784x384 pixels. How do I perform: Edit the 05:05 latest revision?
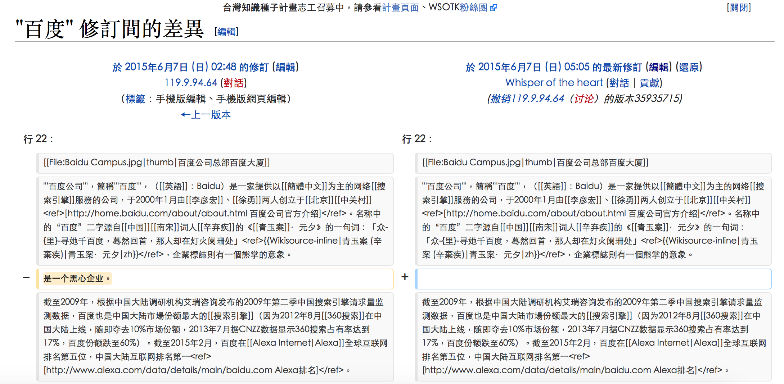pyautogui.click(x=659, y=67)
